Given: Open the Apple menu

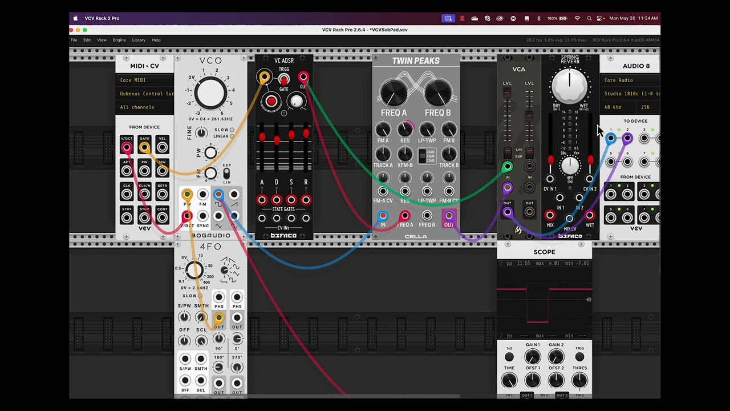Looking at the screenshot, I should click(76, 18).
